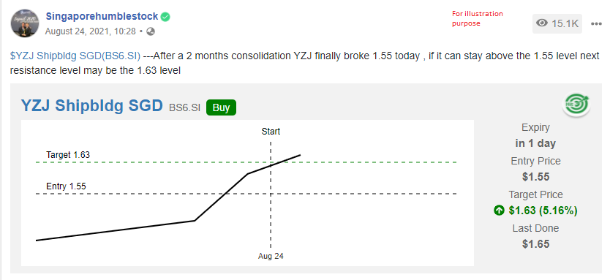Click the post timestamp August 24, 2021

(90, 31)
